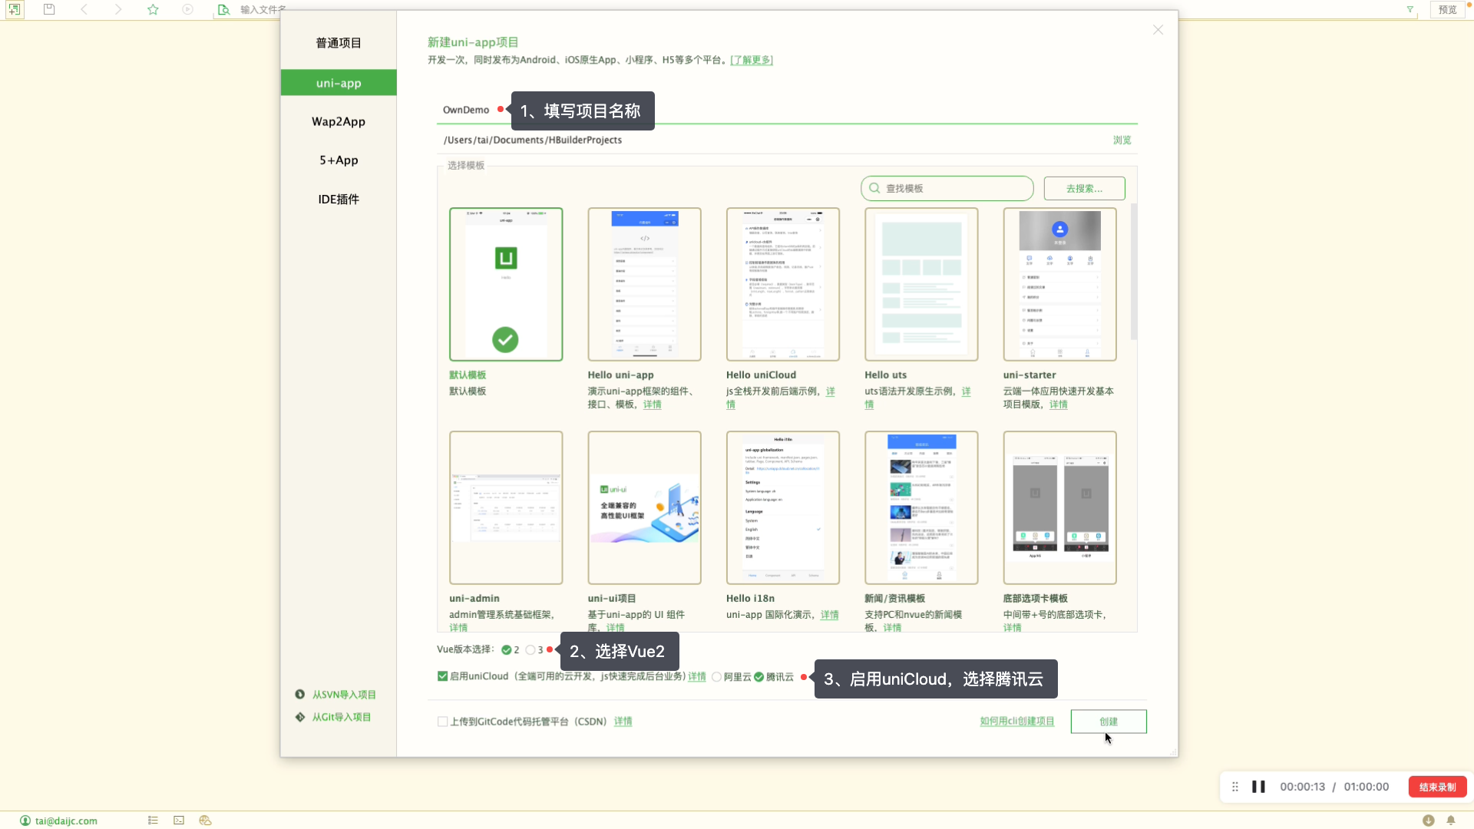Open GitCode 详情 link
This screenshot has height=829, width=1474.
click(623, 722)
